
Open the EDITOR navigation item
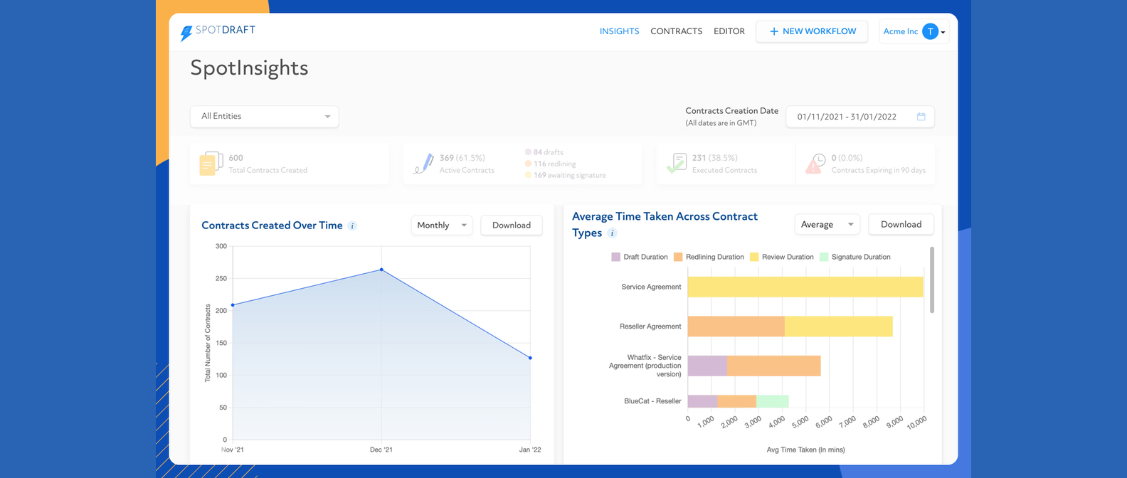pyautogui.click(x=729, y=31)
